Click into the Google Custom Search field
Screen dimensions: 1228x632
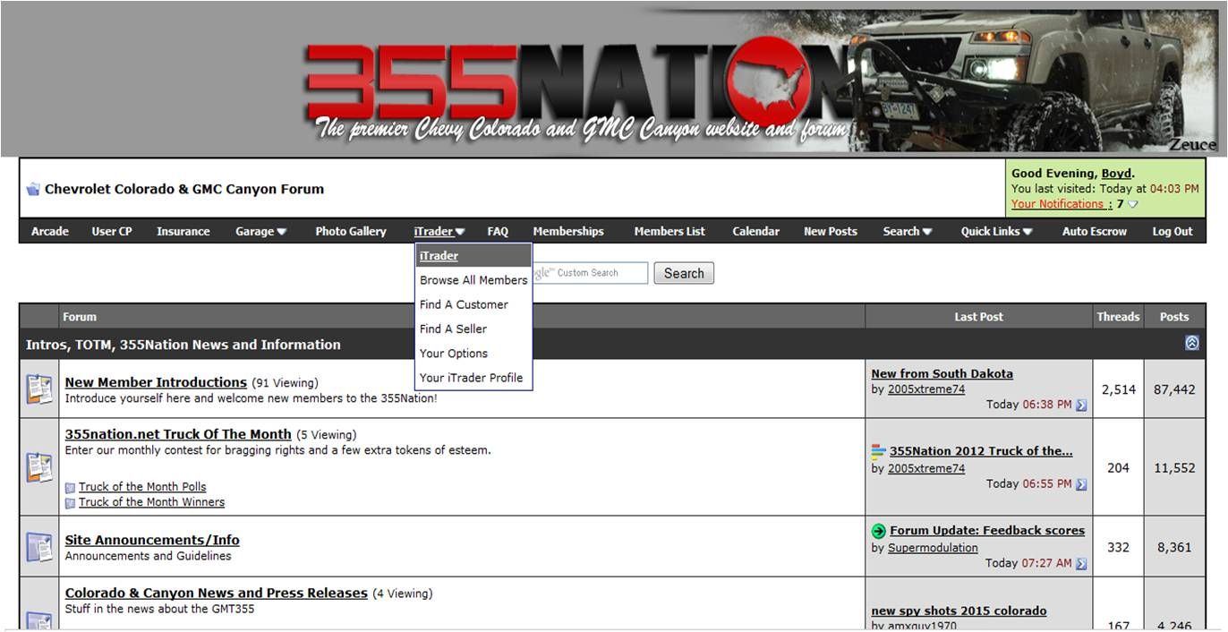[591, 273]
